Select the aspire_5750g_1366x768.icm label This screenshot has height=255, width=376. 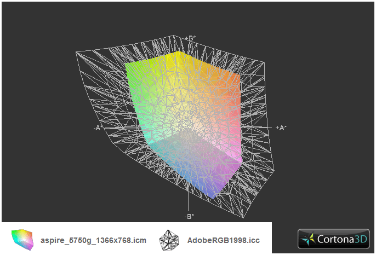[93, 240]
